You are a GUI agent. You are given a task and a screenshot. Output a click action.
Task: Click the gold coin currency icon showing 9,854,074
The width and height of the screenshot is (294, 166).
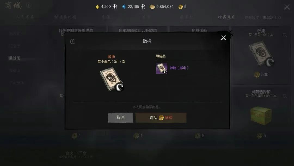tap(152, 7)
